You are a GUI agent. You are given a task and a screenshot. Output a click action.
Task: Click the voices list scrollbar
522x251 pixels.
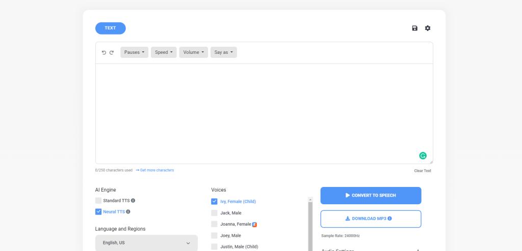[310, 224]
